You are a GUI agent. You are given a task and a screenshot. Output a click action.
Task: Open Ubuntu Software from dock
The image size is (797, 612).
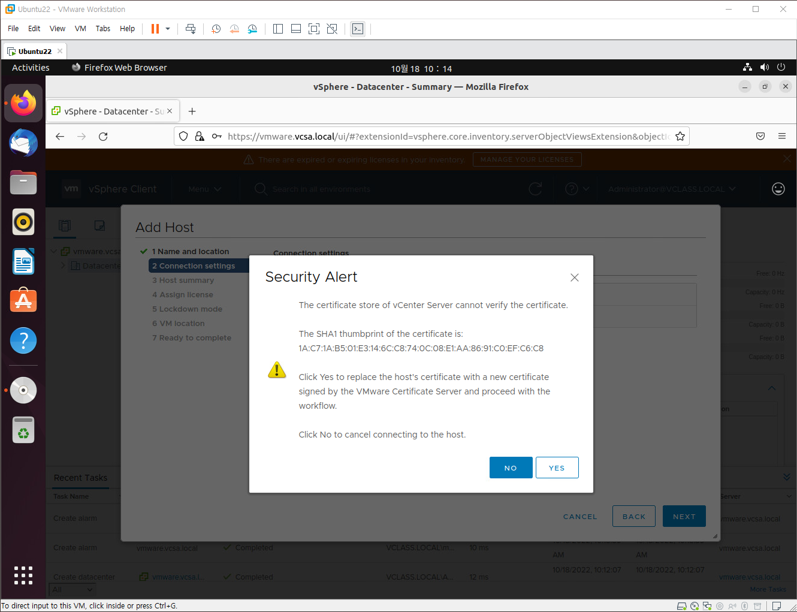coord(23,301)
